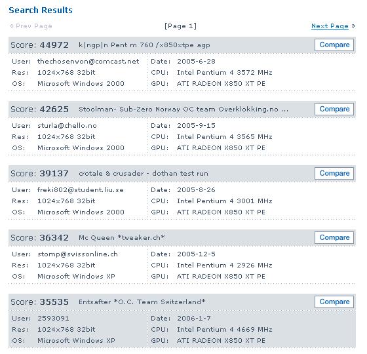Go to the Next Page link
Screen dimensions: 367x354
[x=330, y=26]
